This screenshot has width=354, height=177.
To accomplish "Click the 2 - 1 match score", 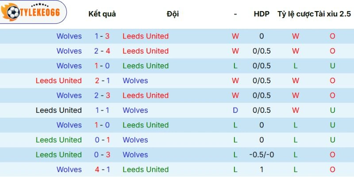I will click(x=102, y=81).
